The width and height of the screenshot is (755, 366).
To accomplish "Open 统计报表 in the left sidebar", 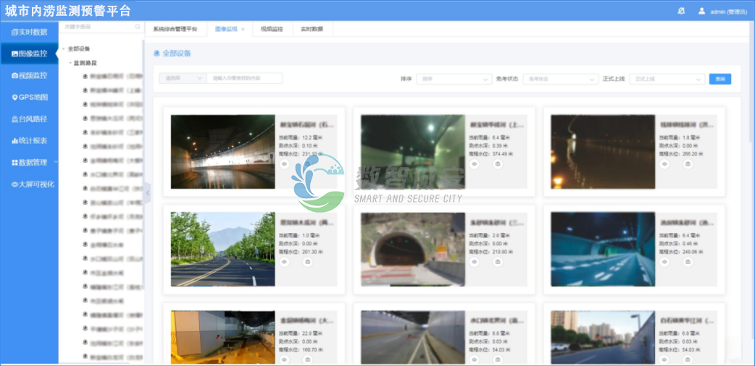I will click(x=30, y=140).
